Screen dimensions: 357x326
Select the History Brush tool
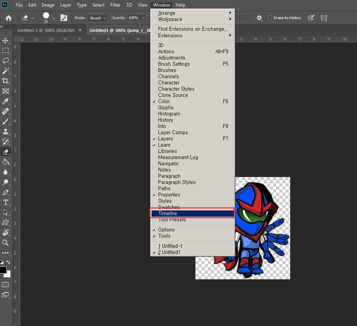point(5,142)
